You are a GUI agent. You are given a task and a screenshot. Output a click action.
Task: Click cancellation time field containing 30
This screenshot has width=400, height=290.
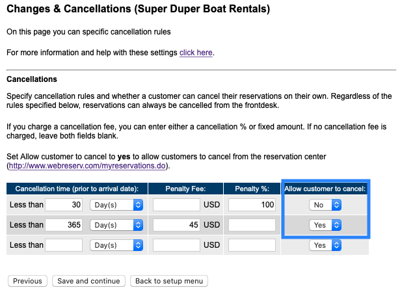64,205
